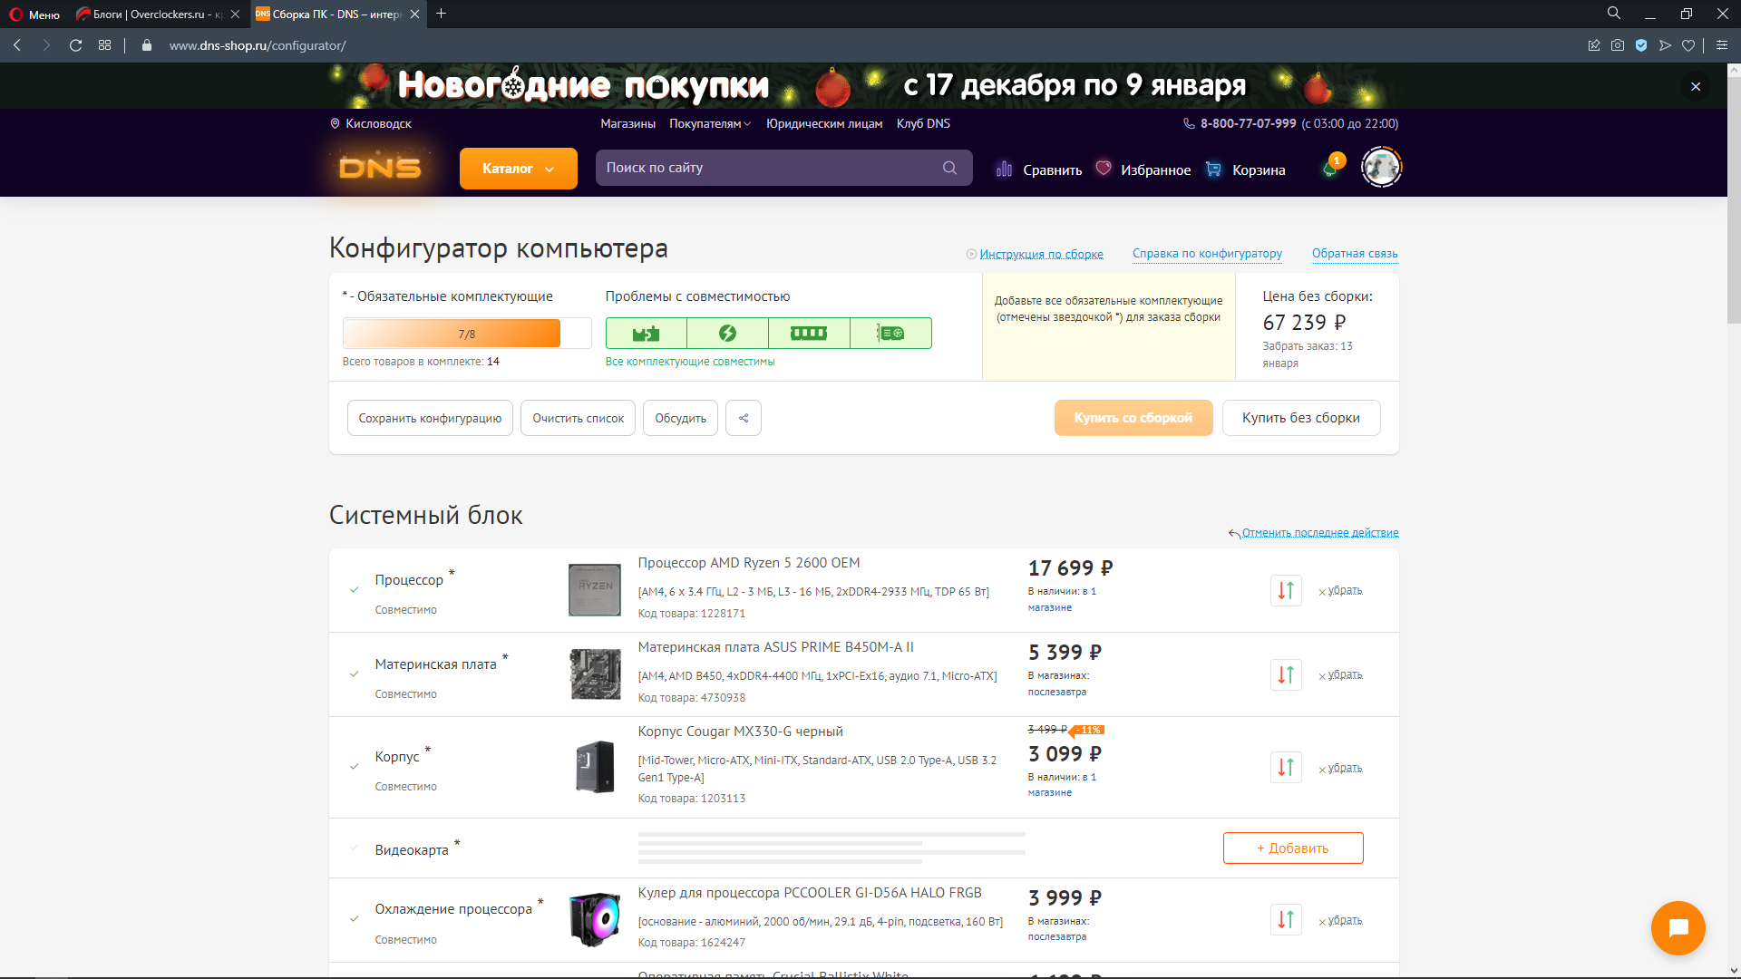Click Сохранить конфигурацию button
This screenshot has width=1741, height=979.
tap(430, 418)
